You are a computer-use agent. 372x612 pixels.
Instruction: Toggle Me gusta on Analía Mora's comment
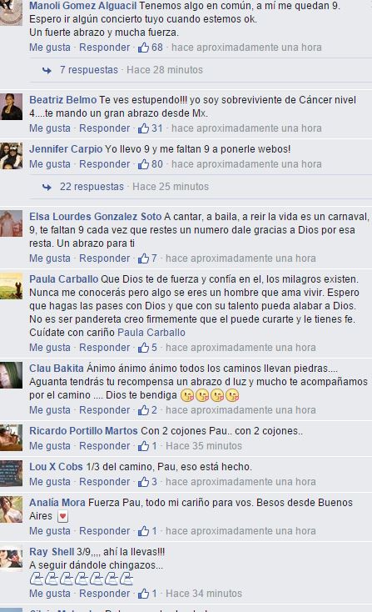click(50, 531)
